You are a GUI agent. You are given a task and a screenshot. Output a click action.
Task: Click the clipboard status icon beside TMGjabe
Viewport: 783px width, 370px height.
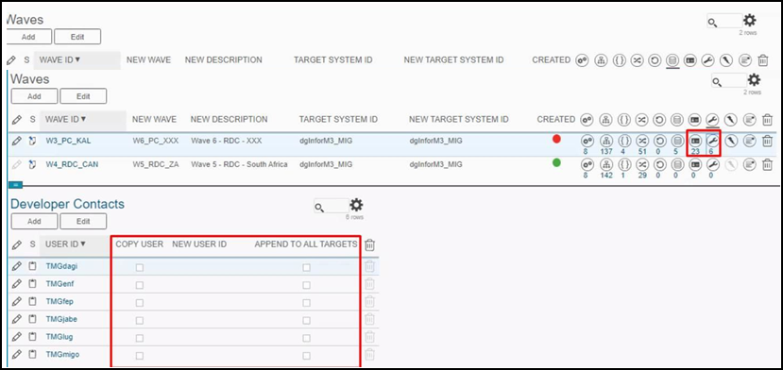(32, 319)
